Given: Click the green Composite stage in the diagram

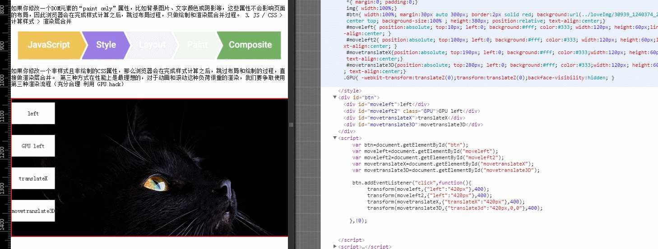Looking at the screenshot, I should (x=250, y=45).
